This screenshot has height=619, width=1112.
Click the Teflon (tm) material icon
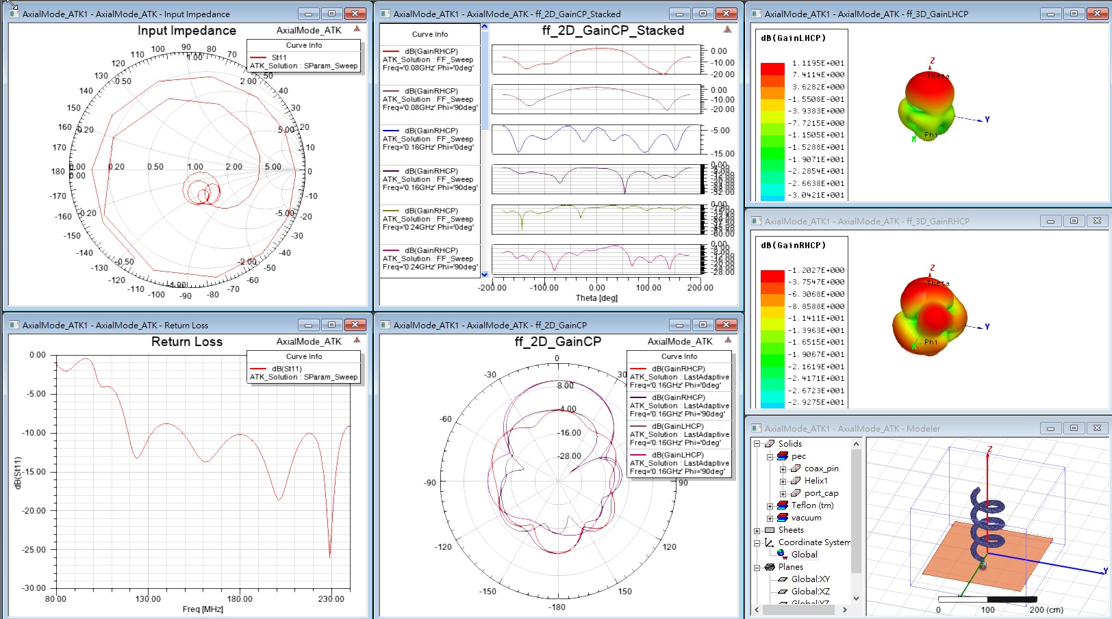(782, 505)
